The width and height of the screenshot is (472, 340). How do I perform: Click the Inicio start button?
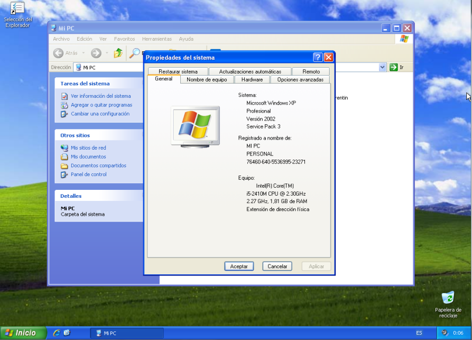[x=23, y=333]
